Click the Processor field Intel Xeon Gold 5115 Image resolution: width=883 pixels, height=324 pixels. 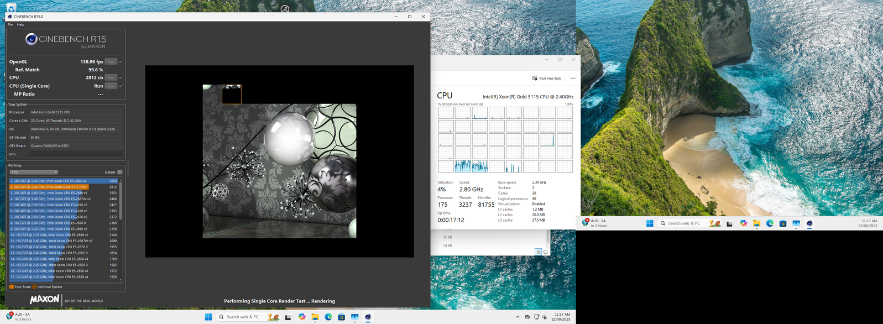[x=76, y=112]
